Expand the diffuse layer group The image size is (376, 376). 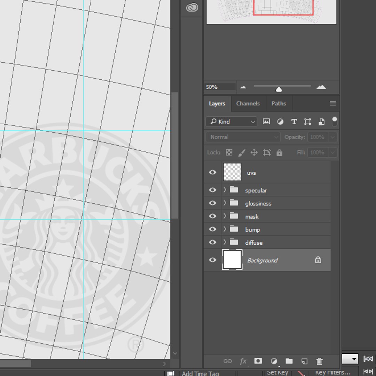pyautogui.click(x=225, y=242)
